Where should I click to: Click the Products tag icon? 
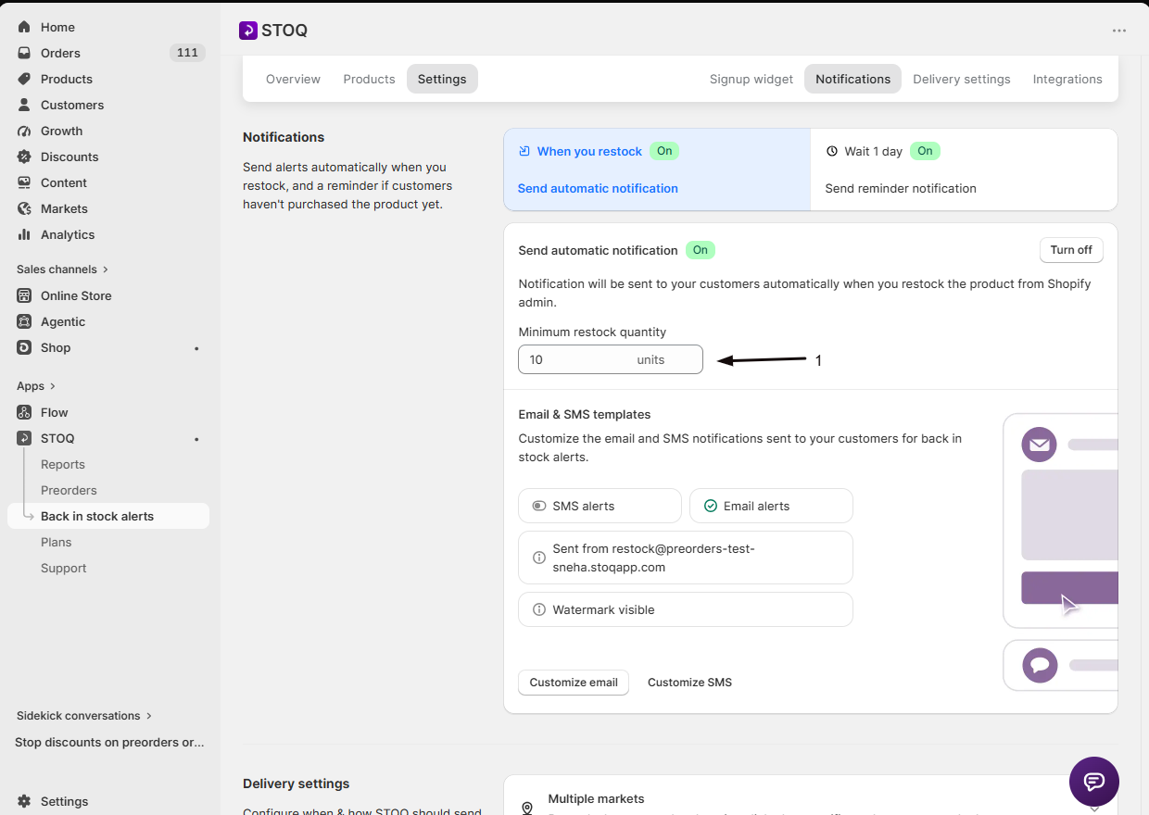click(x=24, y=79)
